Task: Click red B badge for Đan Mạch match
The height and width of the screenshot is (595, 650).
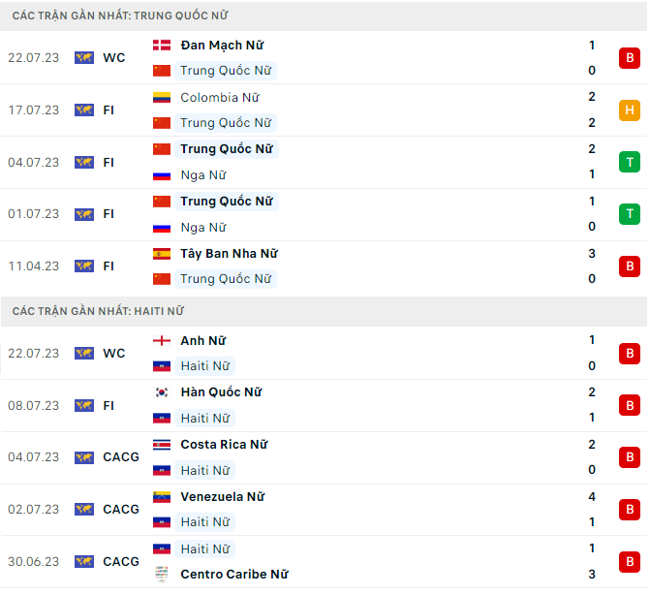Action: 630,58
